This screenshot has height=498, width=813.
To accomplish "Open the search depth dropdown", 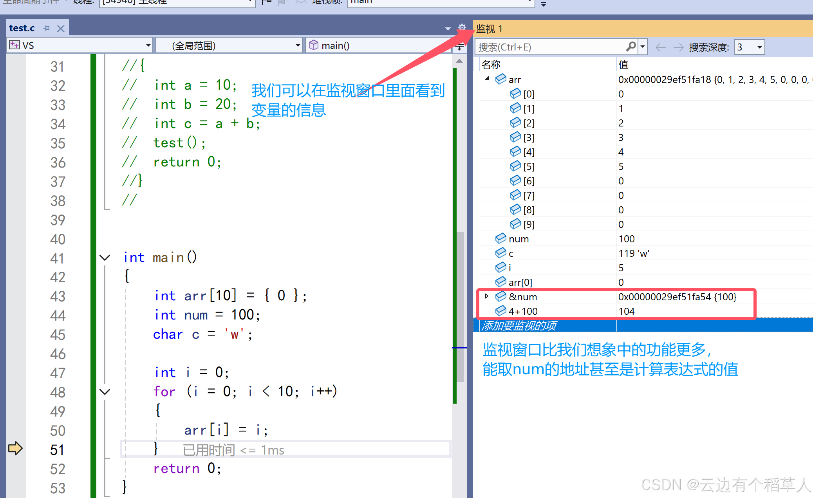I will point(759,47).
